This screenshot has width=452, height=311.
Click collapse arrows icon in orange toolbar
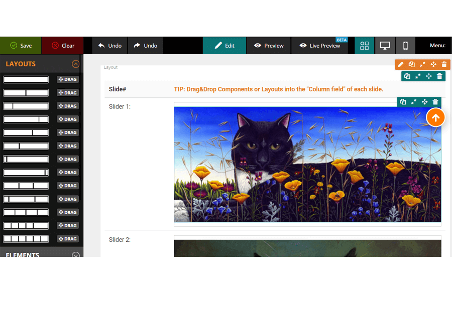point(422,65)
